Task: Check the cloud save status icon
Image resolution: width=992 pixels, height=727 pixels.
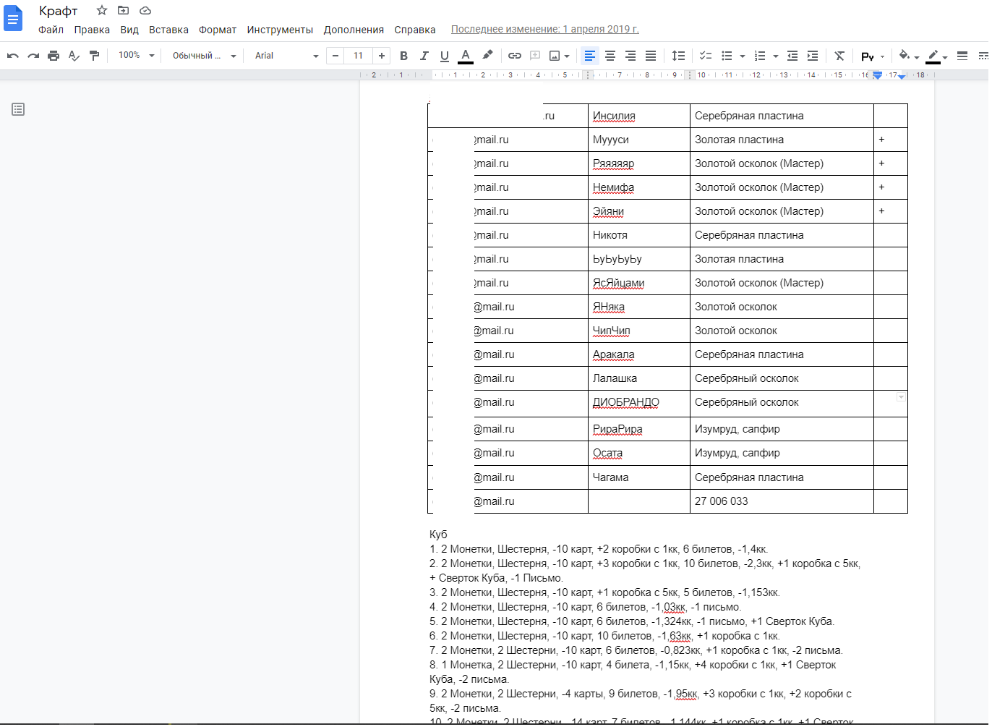Action: pyautogui.click(x=145, y=11)
